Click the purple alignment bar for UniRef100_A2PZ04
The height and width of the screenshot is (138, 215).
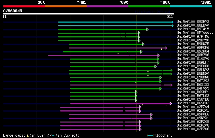[100, 107]
